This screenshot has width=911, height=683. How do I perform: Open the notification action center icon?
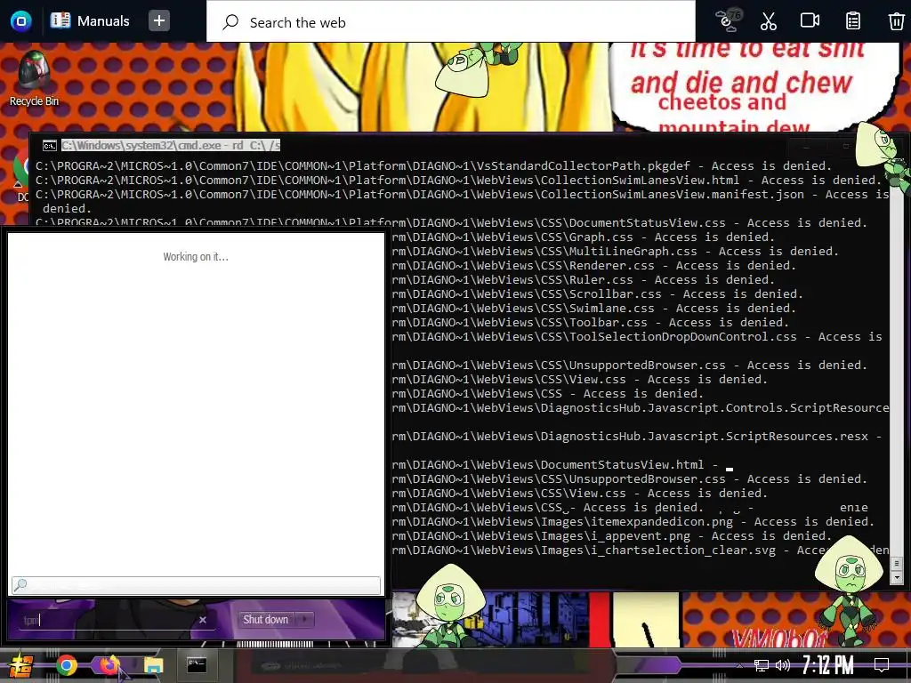[x=882, y=664]
